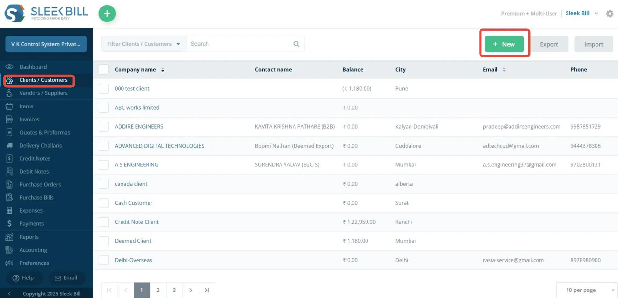This screenshot has width=618, height=298.
Task: Open the canada client link
Action: point(131,184)
